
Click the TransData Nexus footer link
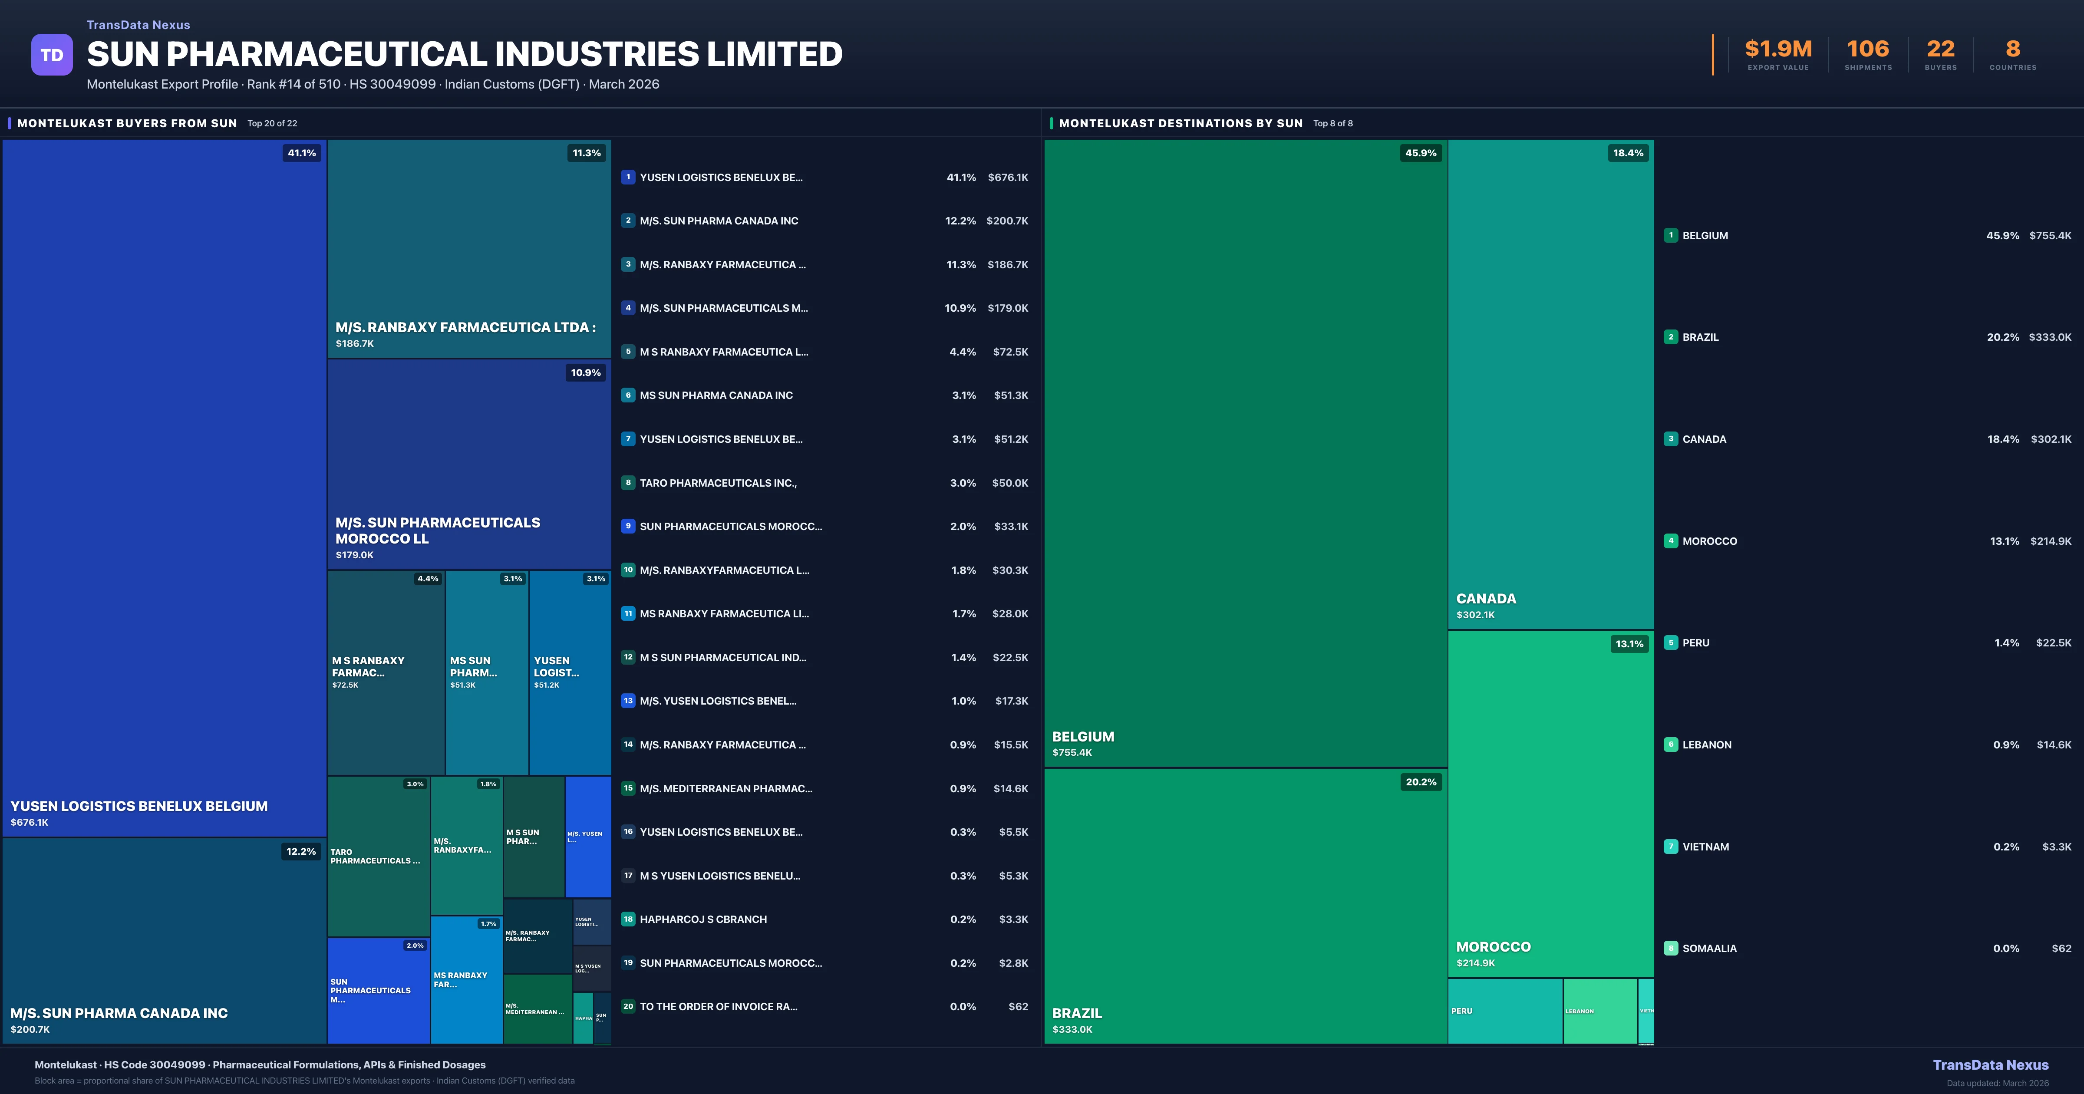click(x=1990, y=1065)
